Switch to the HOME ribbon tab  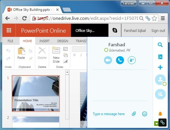click(x=28, y=41)
